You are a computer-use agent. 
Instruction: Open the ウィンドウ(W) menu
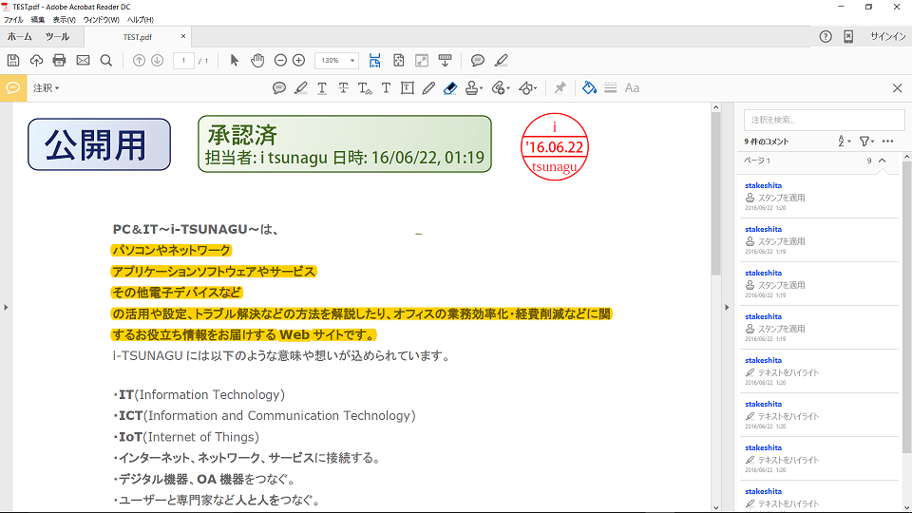point(102,20)
